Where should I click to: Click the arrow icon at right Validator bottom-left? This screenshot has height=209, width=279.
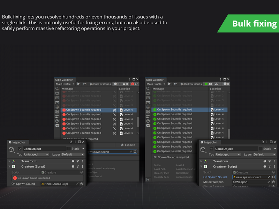pyautogui.click(x=148, y=179)
